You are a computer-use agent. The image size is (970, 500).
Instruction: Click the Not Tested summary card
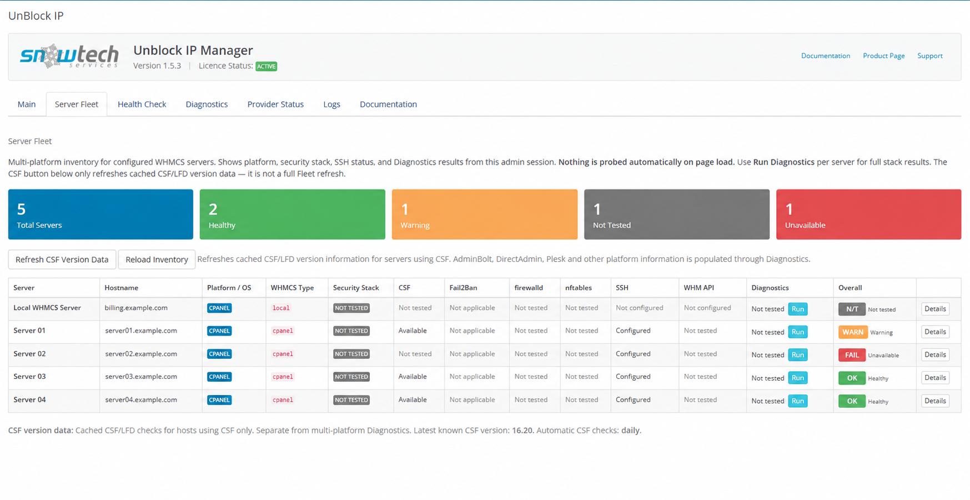676,214
